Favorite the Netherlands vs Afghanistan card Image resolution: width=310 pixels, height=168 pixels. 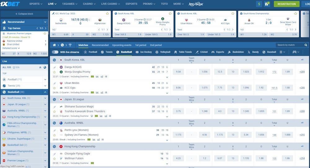tap(107, 14)
